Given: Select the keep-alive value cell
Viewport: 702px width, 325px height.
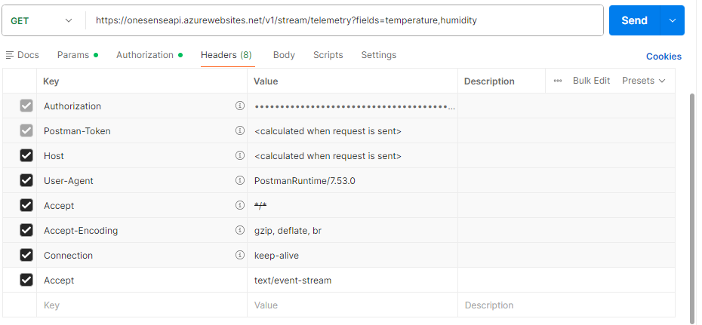Looking at the screenshot, I should 353,256.
